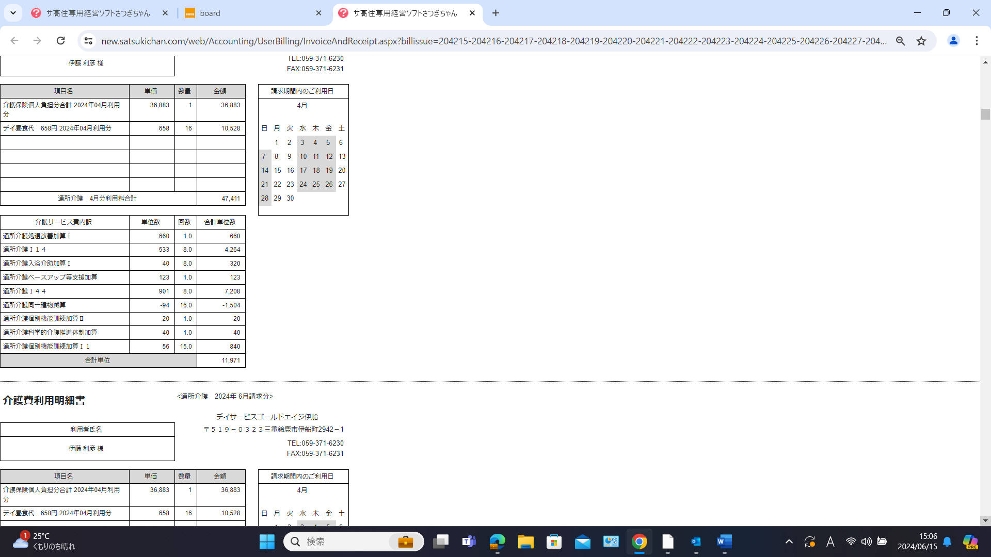Open Windows Start menu
Screen dimensions: 991x557
pyautogui.click(x=267, y=542)
